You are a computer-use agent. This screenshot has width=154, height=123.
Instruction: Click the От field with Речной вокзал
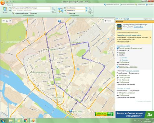coord(75,8)
